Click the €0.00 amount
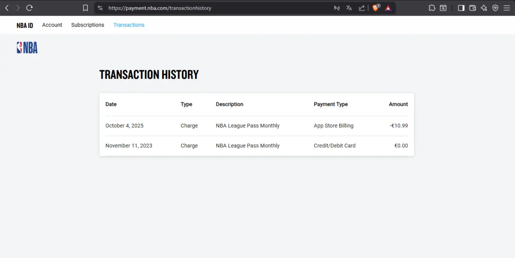This screenshot has width=515, height=258. 401,146
